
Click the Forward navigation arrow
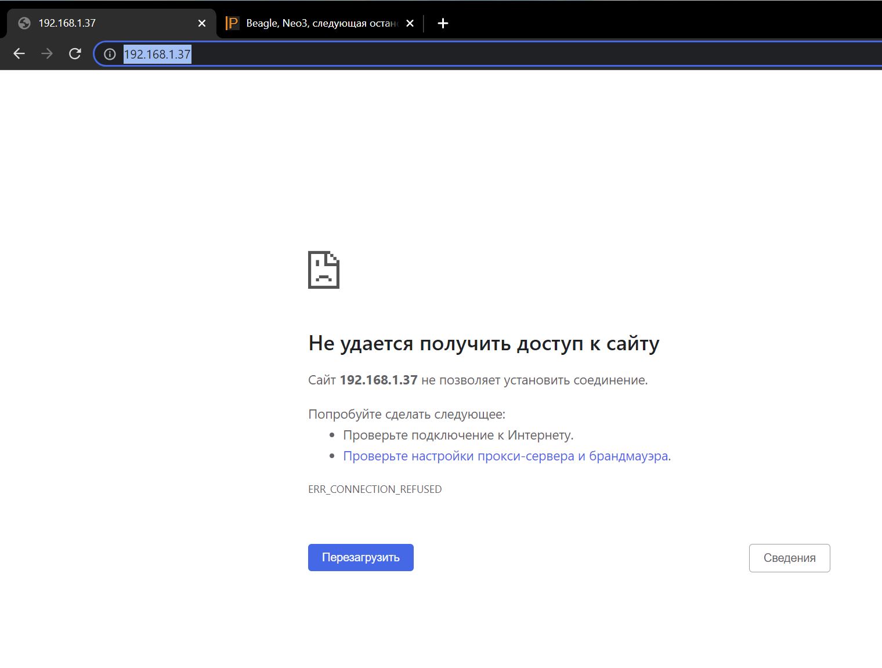[47, 54]
